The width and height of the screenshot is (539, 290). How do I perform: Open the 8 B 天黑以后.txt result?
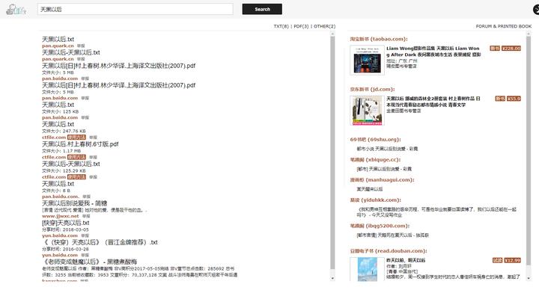[x=58, y=184]
